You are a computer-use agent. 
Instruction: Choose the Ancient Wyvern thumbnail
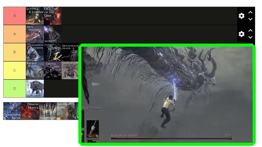click(x=35, y=70)
